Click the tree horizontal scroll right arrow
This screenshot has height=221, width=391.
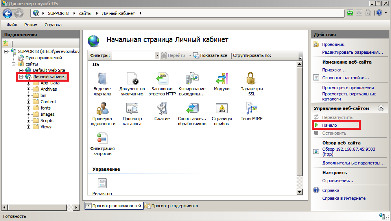76,207
